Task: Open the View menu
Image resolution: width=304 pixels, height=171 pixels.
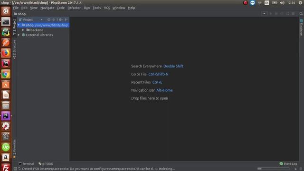Action: coord(34,8)
